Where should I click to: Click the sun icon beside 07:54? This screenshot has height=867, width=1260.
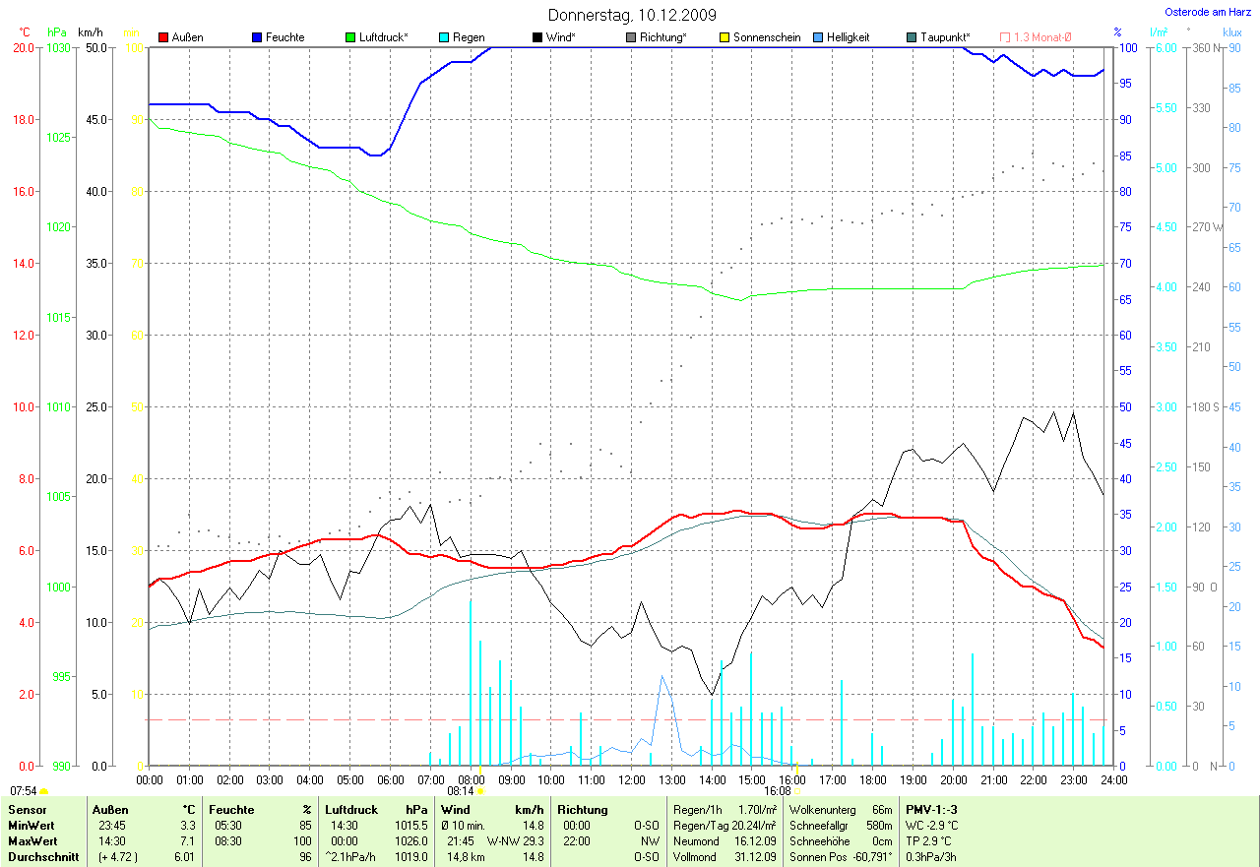point(44,790)
